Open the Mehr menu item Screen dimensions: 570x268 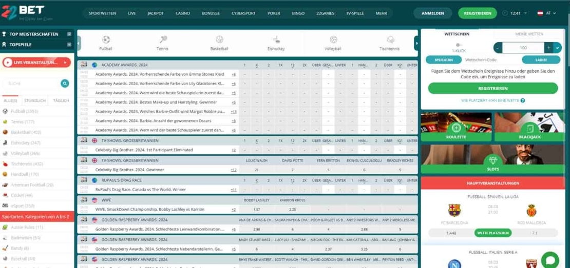(x=382, y=13)
